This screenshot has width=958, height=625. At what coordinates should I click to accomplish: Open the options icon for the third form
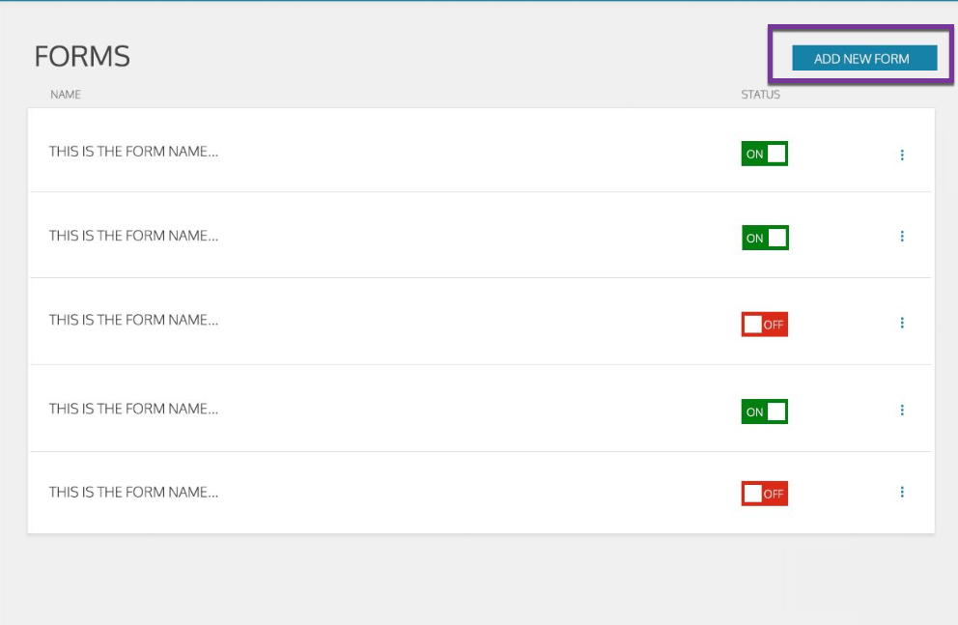pyautogui.click(x=902, y=323)
